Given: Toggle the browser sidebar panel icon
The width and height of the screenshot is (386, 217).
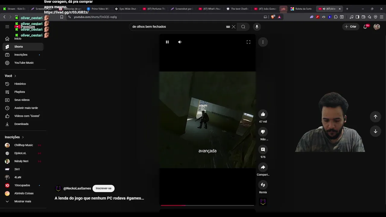Looking at the screenshot, I should [x=357, y=17].
